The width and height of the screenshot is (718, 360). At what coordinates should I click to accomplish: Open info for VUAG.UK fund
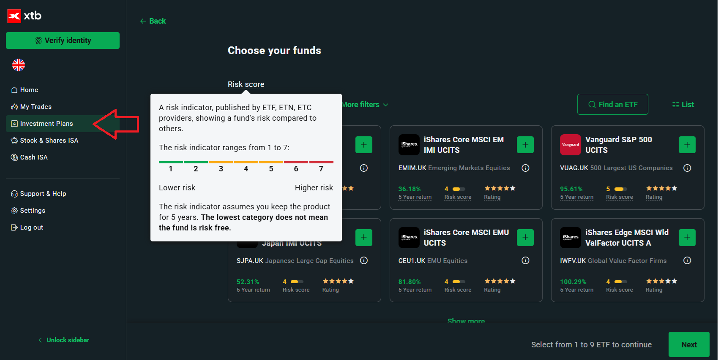pos(688,168)
